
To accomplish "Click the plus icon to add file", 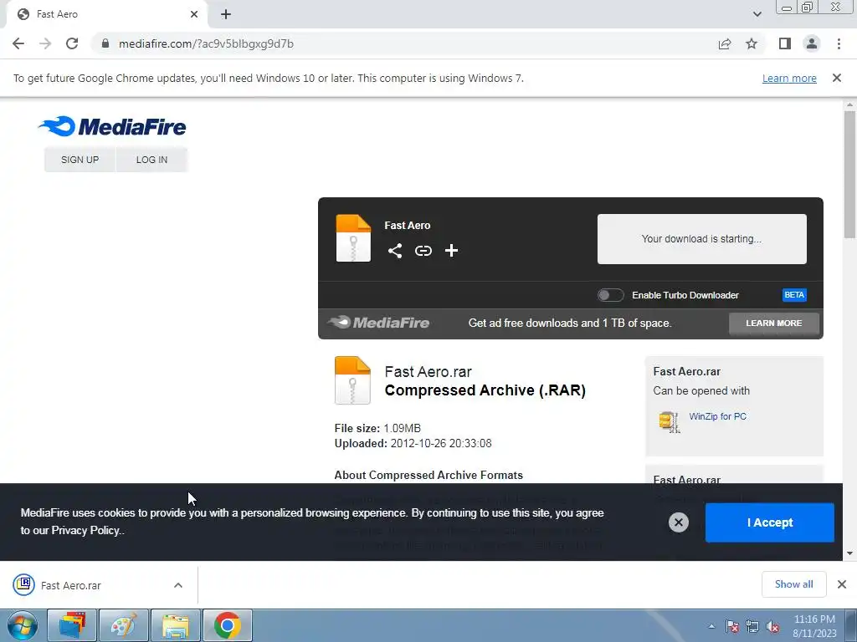I will (x=451, y=251).
